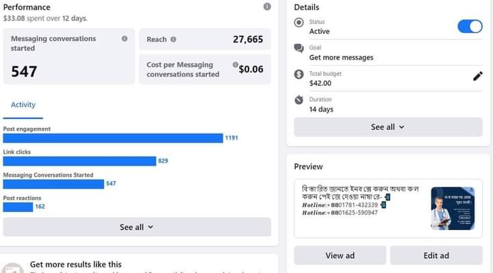Click the Reach info icon
The image size is (493, 273).
pos(173,39)
